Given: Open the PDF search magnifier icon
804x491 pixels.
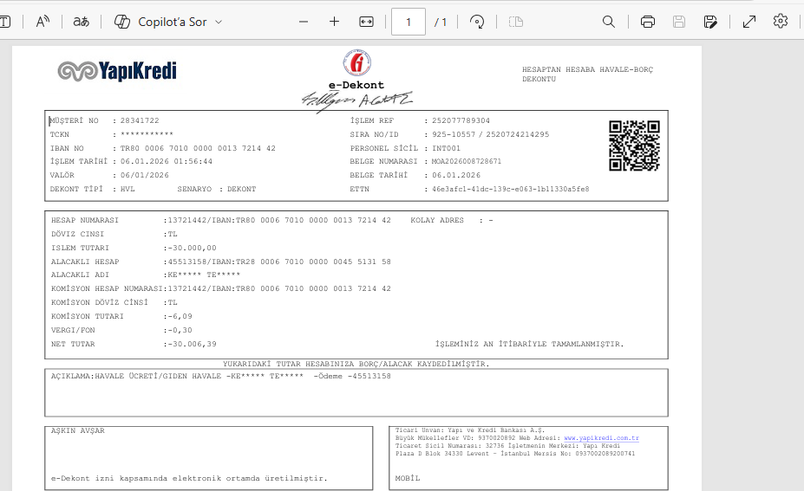Looking at the screenshot, I should [609, 22].
